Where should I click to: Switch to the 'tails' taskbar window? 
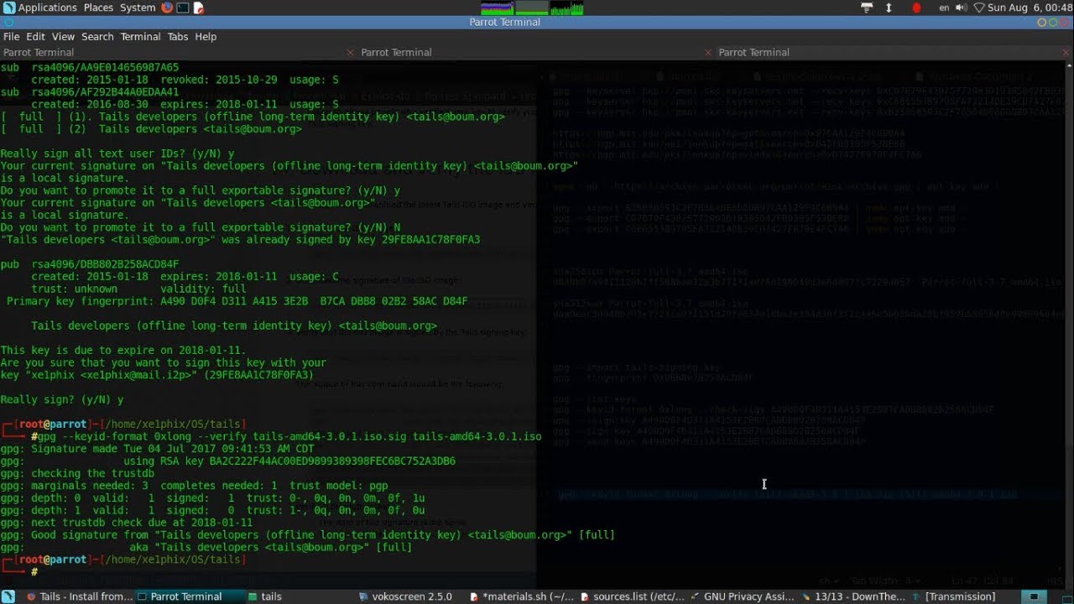(x=264, y=596)
